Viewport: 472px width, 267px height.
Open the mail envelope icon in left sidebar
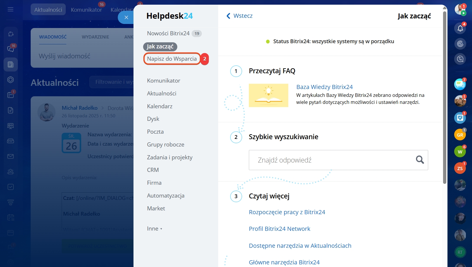(x=11, y=156)
